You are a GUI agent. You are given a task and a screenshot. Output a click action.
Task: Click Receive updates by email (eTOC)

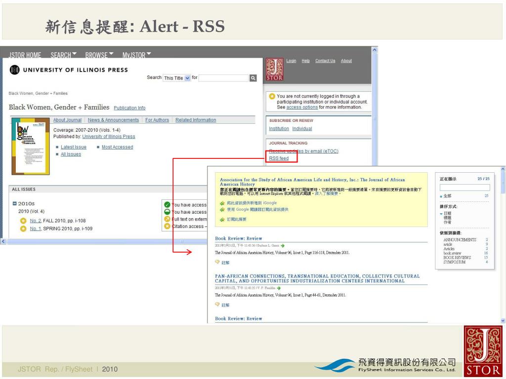pyautogui.click(x=304, y=151)
